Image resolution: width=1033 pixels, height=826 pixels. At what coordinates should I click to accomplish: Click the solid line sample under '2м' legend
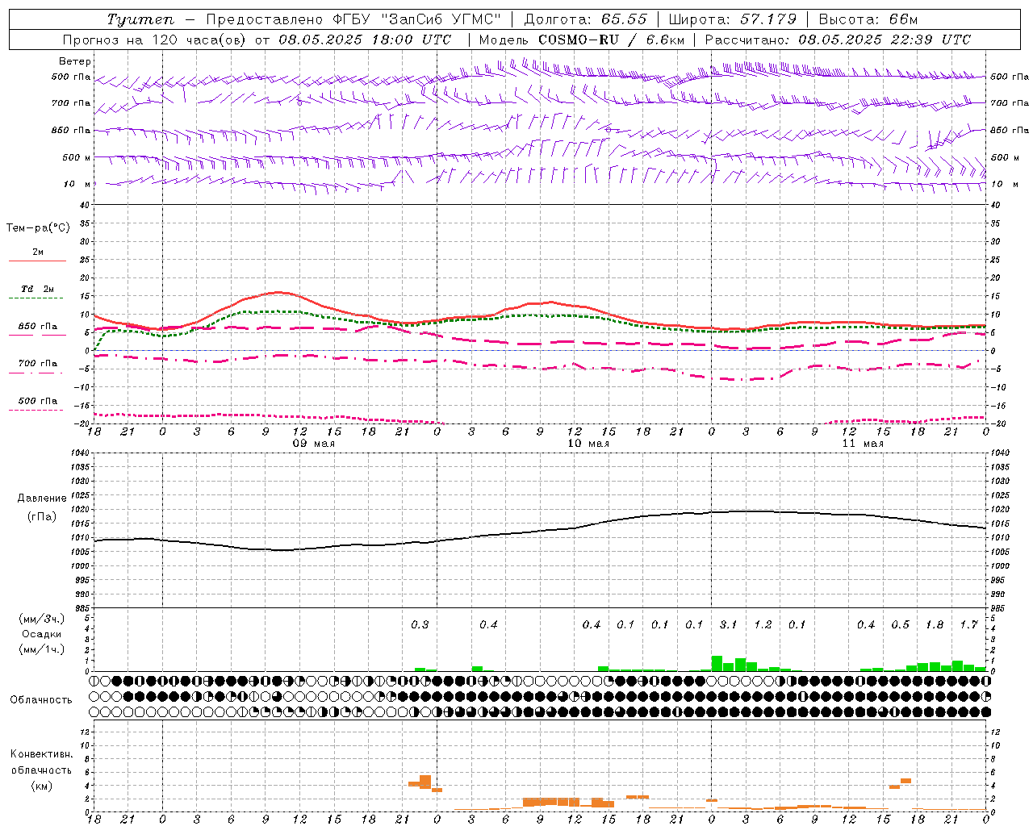pyautogui.click(x=37, y=261)
